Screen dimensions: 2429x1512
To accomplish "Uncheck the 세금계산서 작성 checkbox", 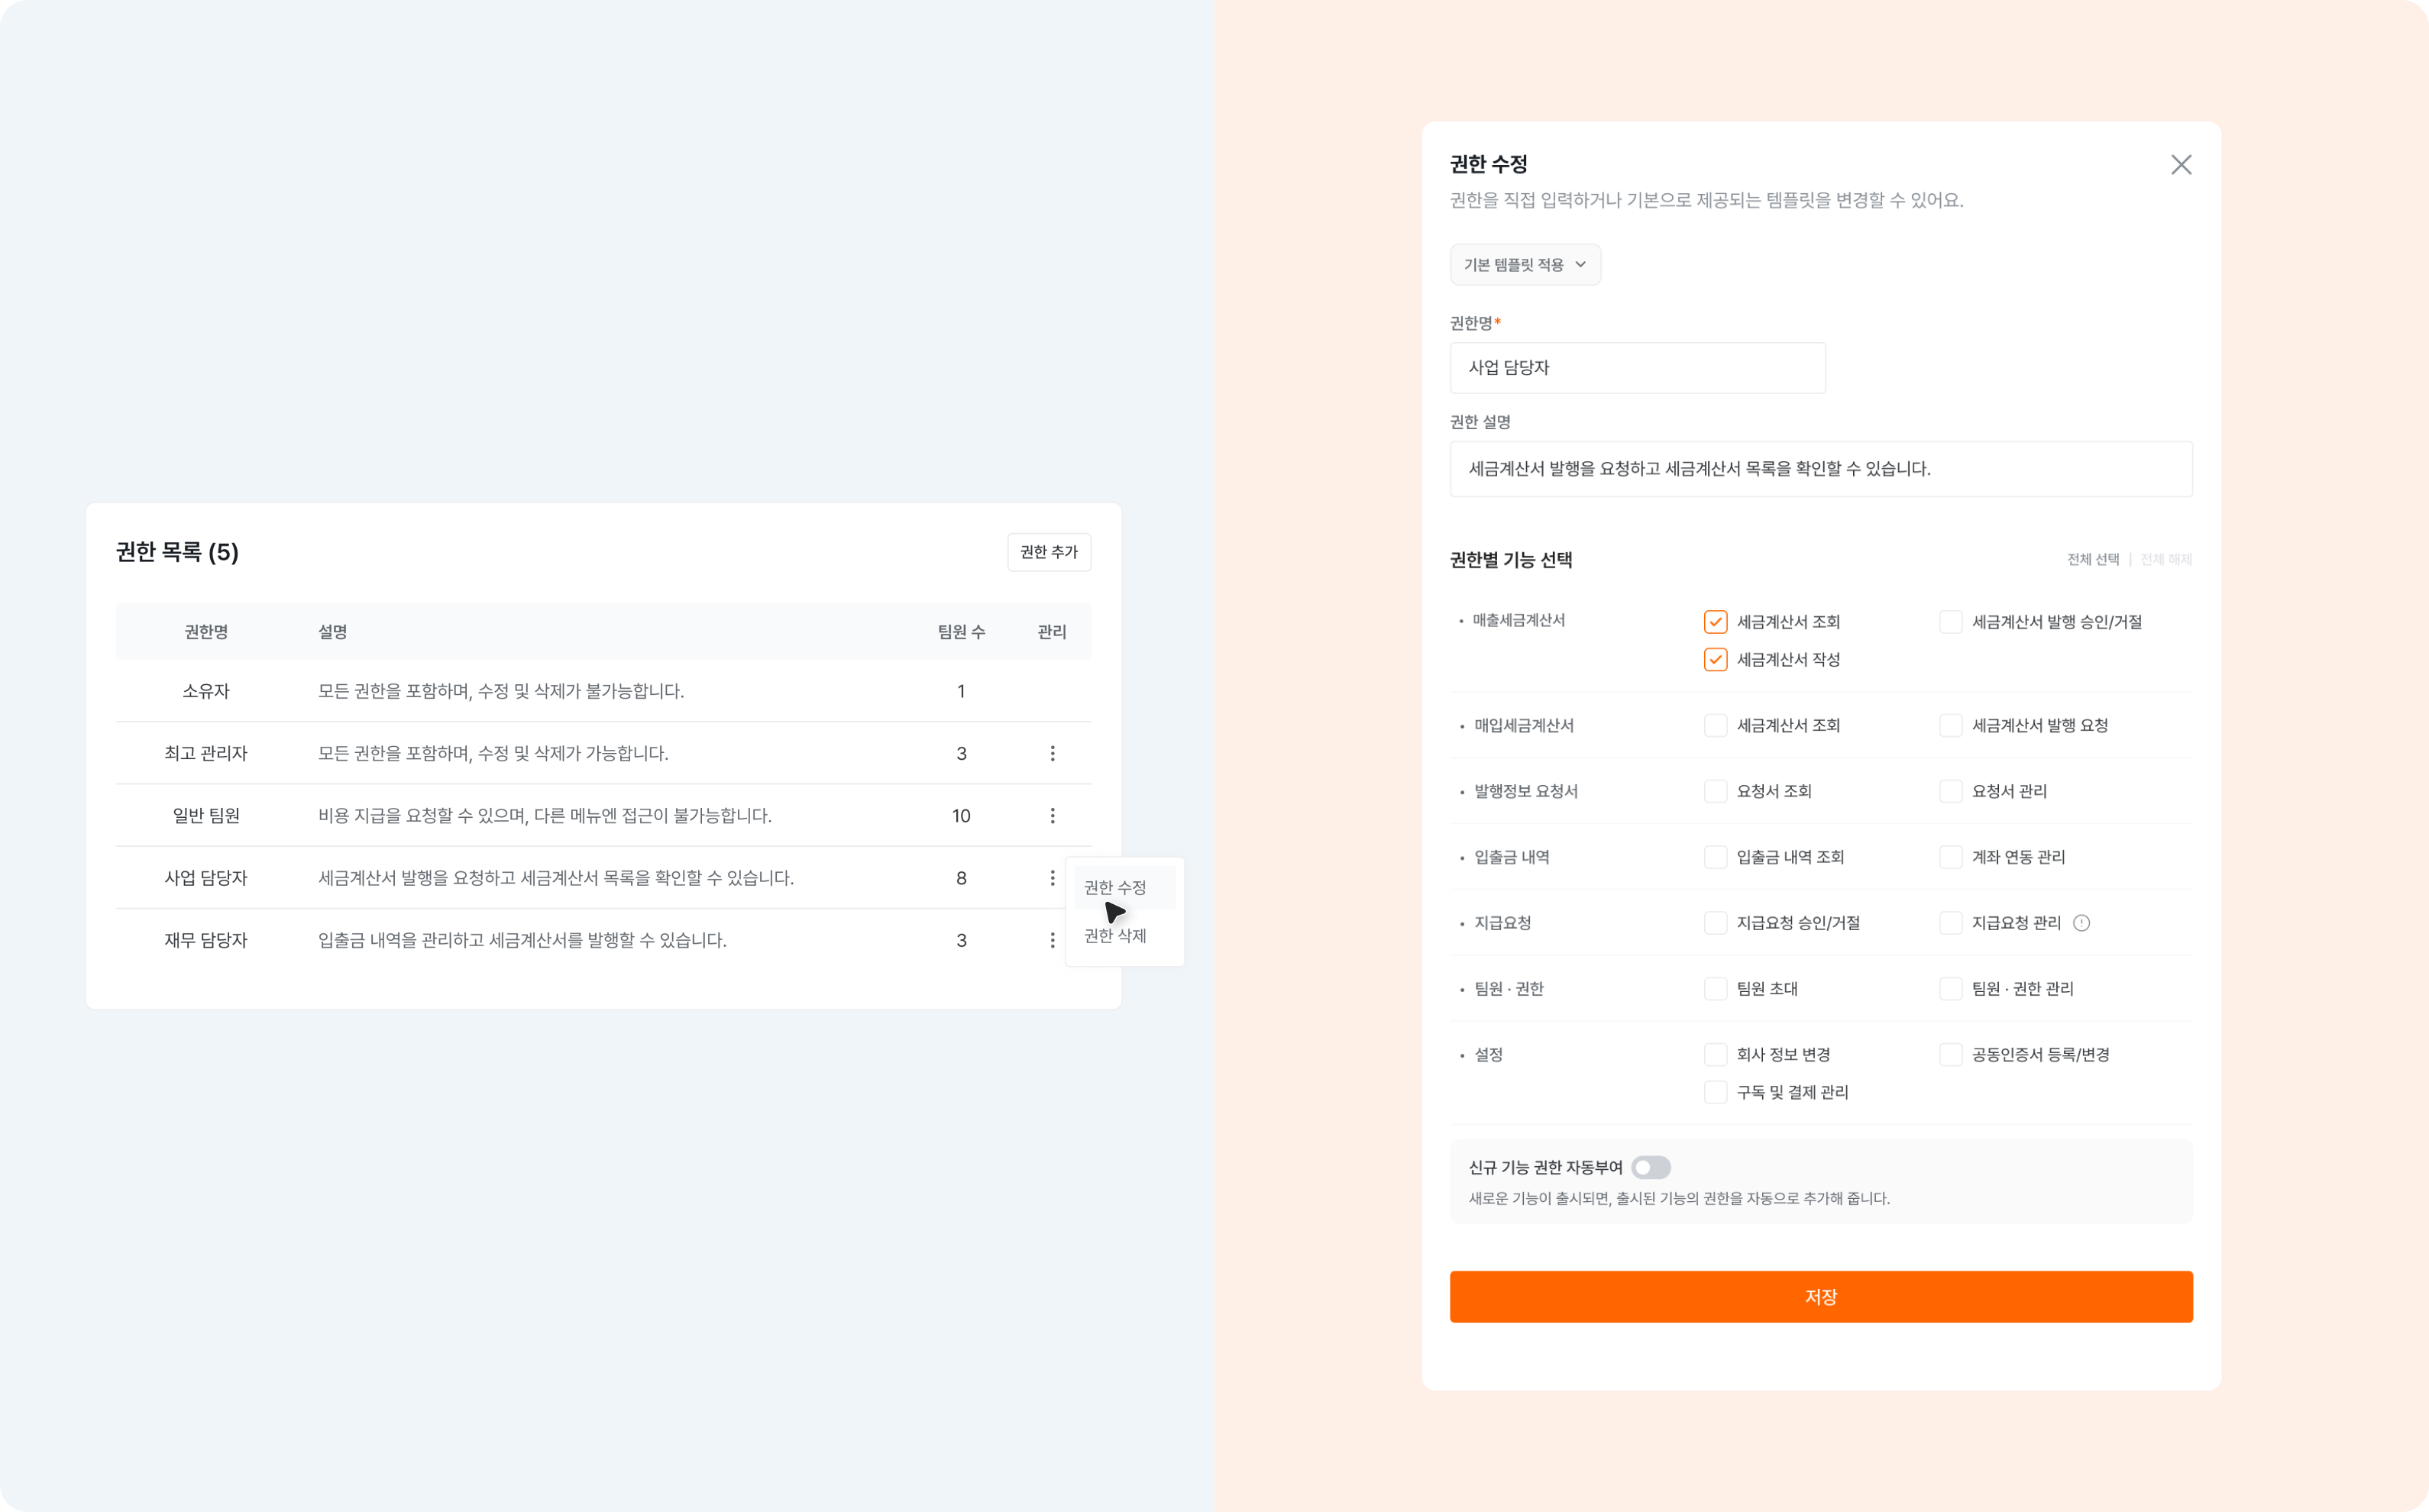I will (1715, 660).
